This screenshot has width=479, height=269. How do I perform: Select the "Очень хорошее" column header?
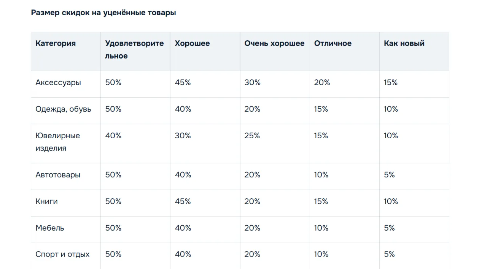point(274,43)
